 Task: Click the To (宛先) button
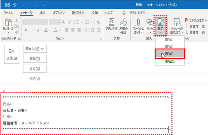(35, 59)
